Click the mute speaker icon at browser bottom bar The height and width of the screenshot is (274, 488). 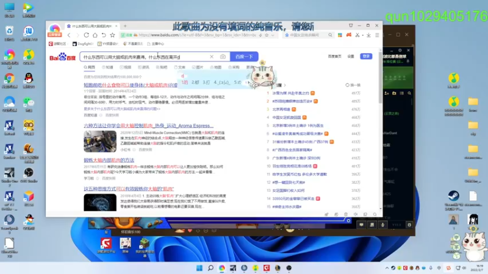pos(356,214)
